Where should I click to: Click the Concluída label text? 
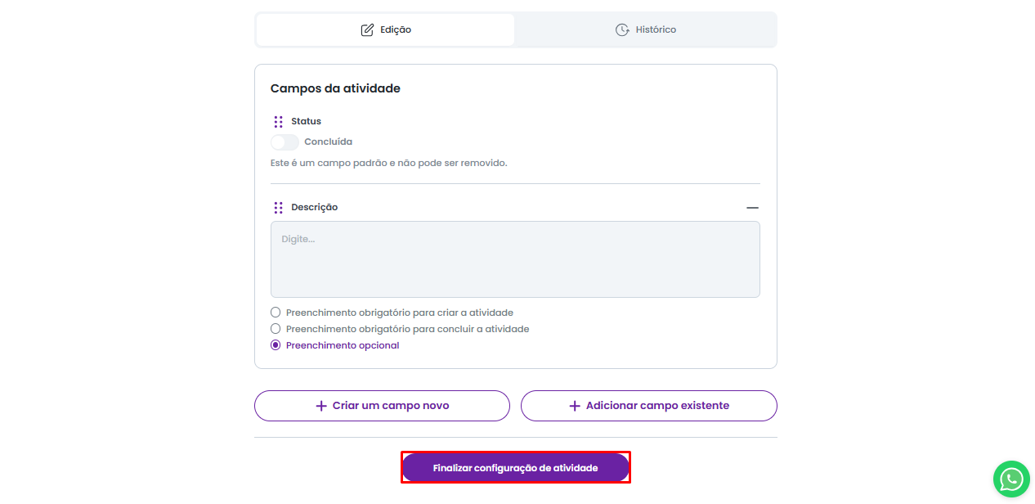tap(328, 142)
